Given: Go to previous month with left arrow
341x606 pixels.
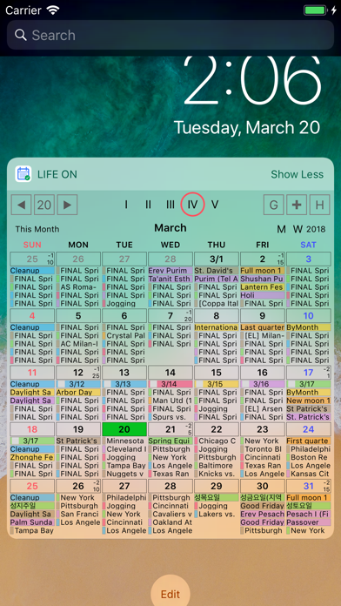Looking at the screenshot, I should pyautogui.click(x=21, y=205).
